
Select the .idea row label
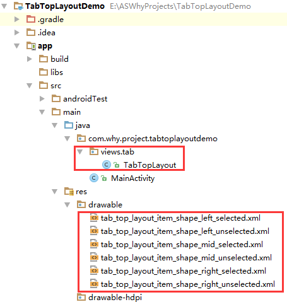pos(47,33)
